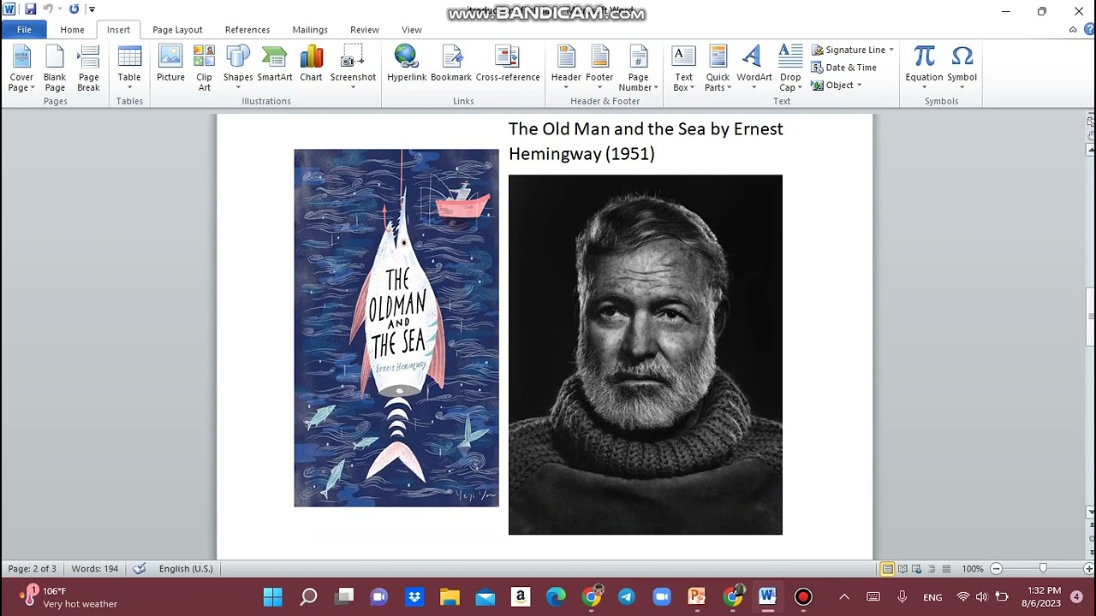Change the English (U.S.) language setting
This screenshot has width=1096, height=616.
[186, 569]
